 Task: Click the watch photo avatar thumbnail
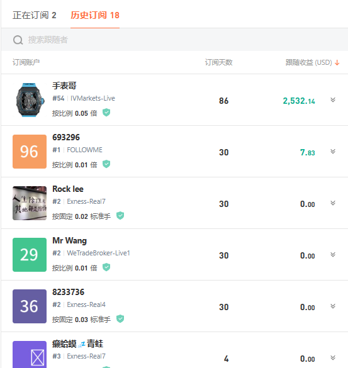point(30,100)
